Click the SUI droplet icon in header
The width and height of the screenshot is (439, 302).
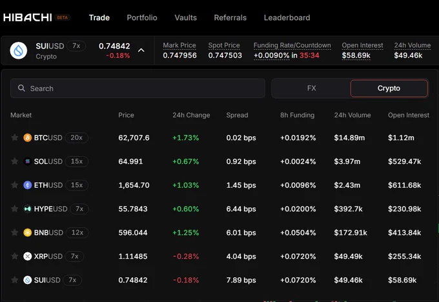pos(19,51)
